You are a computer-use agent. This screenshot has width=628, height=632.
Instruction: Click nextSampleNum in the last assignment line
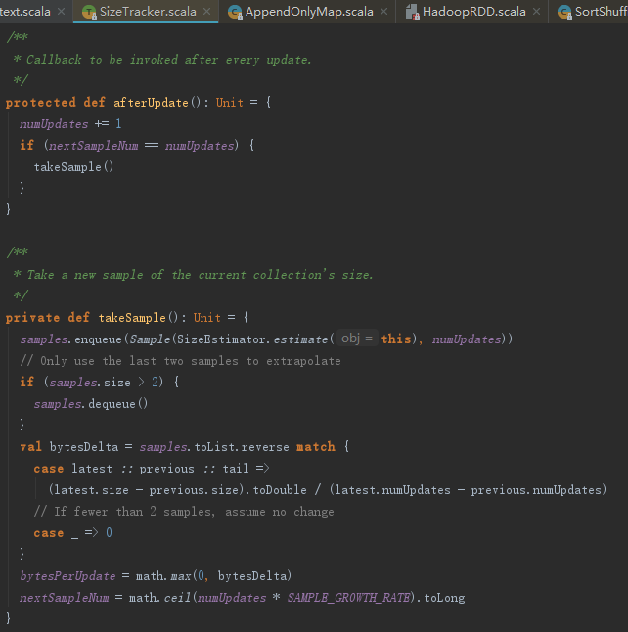pos(65,598)
